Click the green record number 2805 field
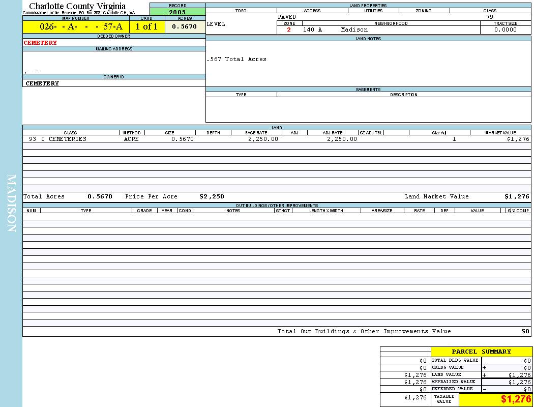The height and width of the screenshot is (407, 534). click(x=177, y=12)
